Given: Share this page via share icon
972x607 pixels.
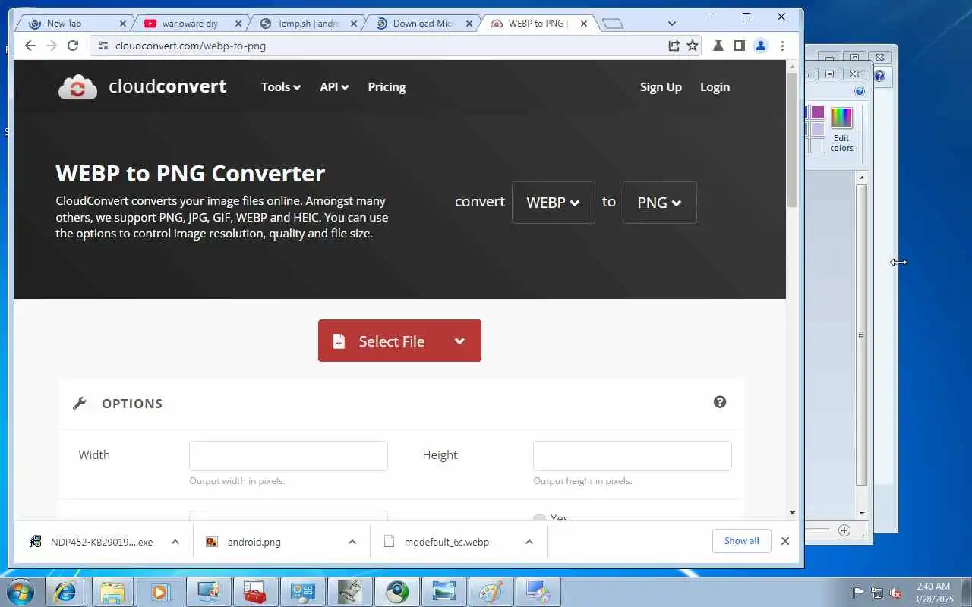Looking at the screenshot, I should pos(674,46).
